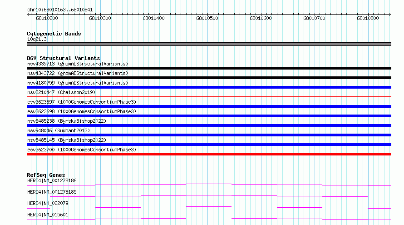The height and width of the screenshot is (225, 404).
Task: Open variant nsv948046 (Sudmant2013) label
Action: pyautogui.click(x=59, y=130)
